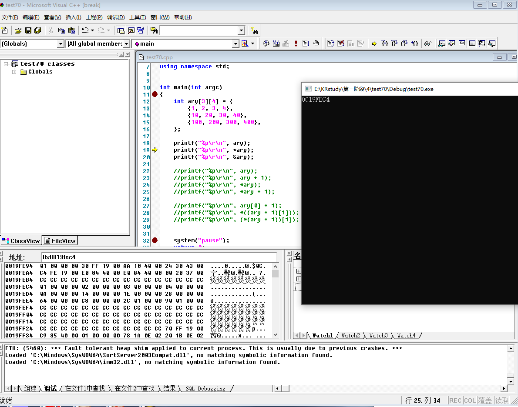The height and width of the screenshot is (407, 518).
Task: Open the 调试(D) menu
Action: tap(116, 17)
